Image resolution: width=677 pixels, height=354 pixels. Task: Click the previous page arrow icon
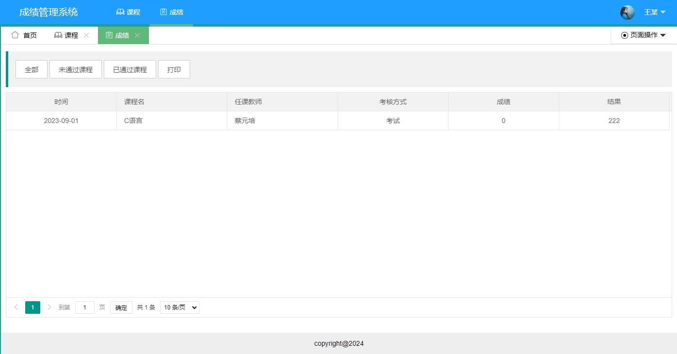16,307
